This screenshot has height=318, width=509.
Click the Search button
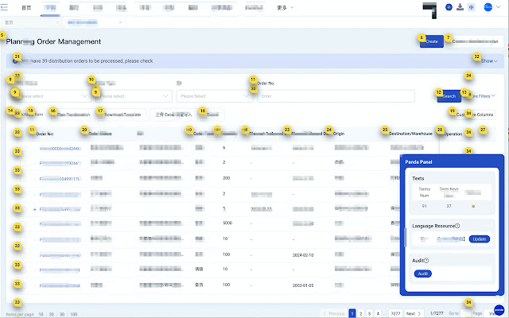[x=449, y=96]
